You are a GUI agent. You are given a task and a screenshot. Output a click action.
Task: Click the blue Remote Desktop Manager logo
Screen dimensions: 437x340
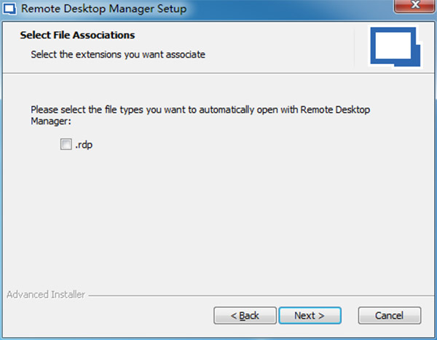(393, 47)
